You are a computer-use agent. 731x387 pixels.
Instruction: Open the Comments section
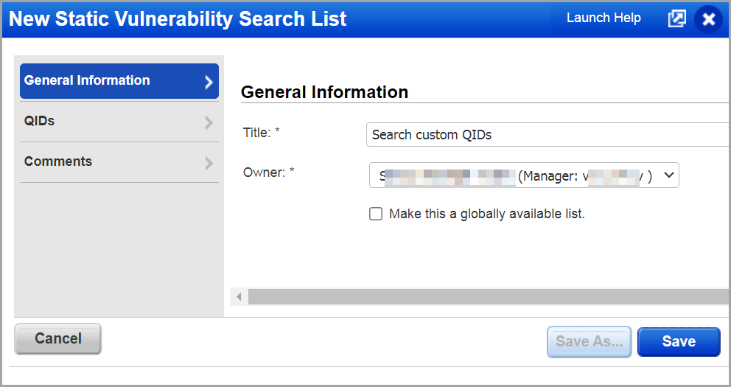pyautogui.click(x=58, y=161)
